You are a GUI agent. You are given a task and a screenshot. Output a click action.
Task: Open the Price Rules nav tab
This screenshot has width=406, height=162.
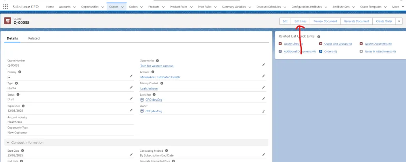click(205, 7)
